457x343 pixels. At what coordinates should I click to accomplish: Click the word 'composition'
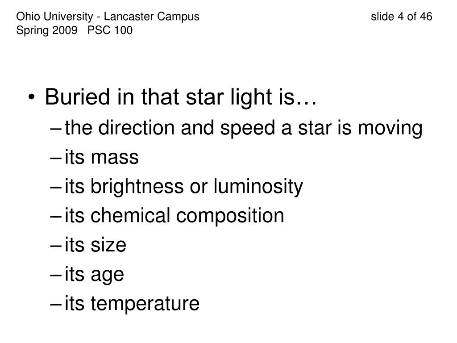click(230, 216)
